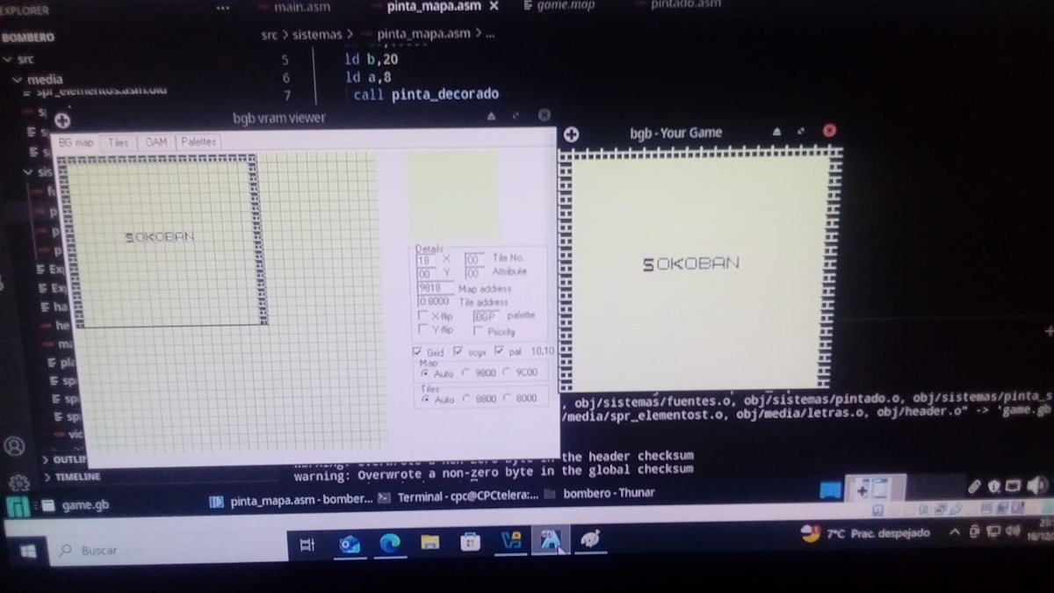Select the Tiles 8000 radio button

coord(508,400)
